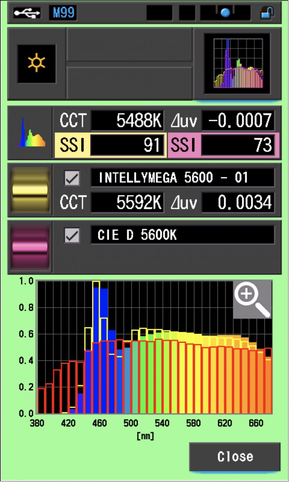Image resolution: width=289 pixels, height=482 pixels.
Task: Click the INTELLYMEGA 5600 - 01 name field
Action: (182, 178)
